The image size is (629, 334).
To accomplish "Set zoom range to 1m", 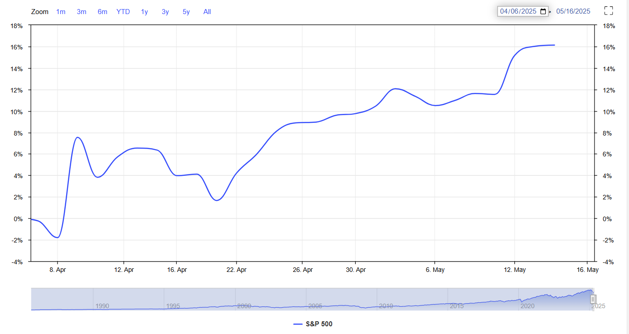I will point(61,12).
